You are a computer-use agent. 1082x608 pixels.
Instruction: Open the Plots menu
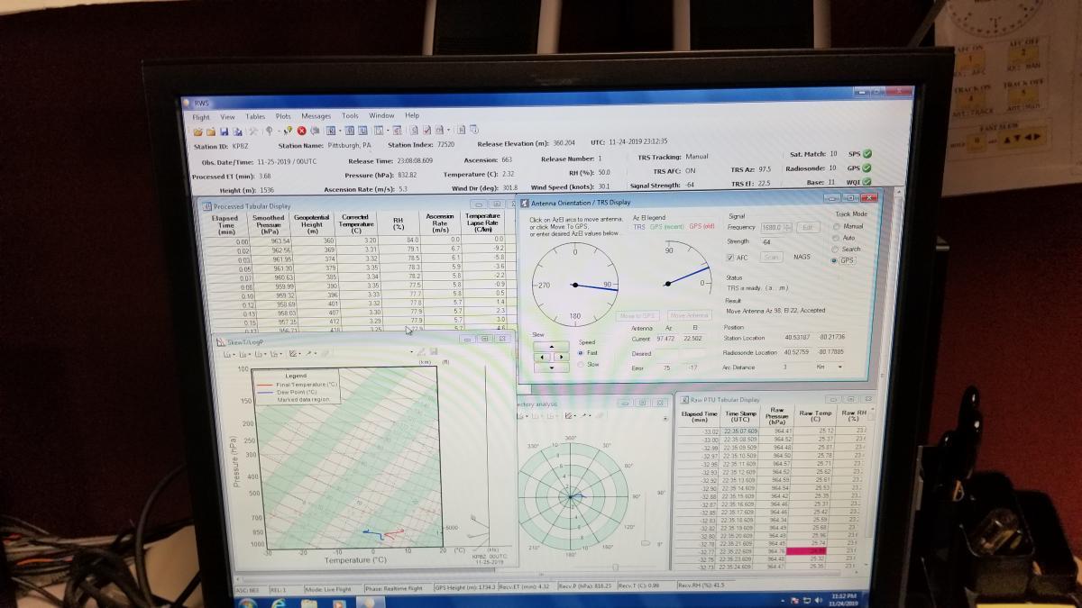coord(283,116)
